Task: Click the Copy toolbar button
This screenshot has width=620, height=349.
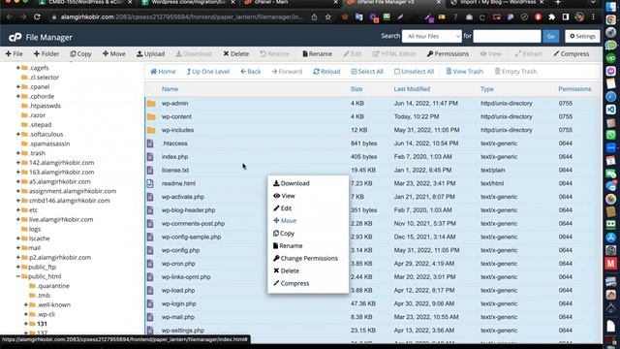Action: 80,54
